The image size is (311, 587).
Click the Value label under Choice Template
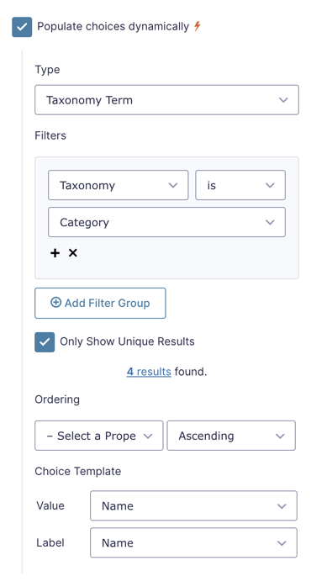[x=50, y=505]
